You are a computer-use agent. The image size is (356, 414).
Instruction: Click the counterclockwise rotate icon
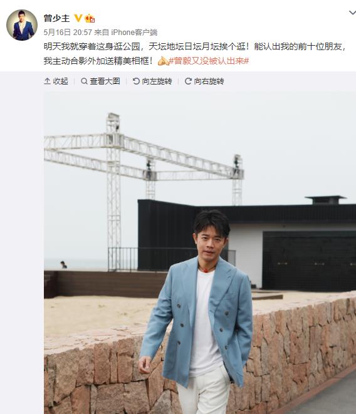tap(136, 81)
